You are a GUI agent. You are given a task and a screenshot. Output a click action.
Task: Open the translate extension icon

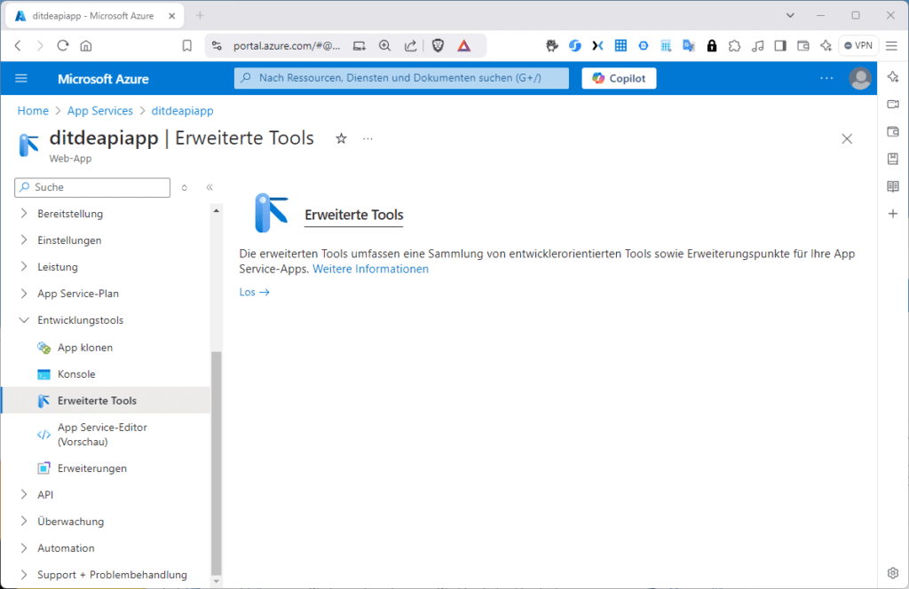[x=689, y=46]
